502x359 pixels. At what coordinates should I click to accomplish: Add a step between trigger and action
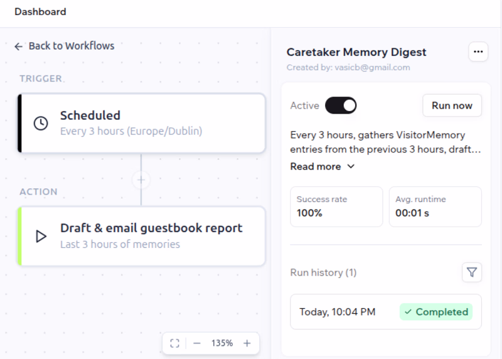click(141, 179)
